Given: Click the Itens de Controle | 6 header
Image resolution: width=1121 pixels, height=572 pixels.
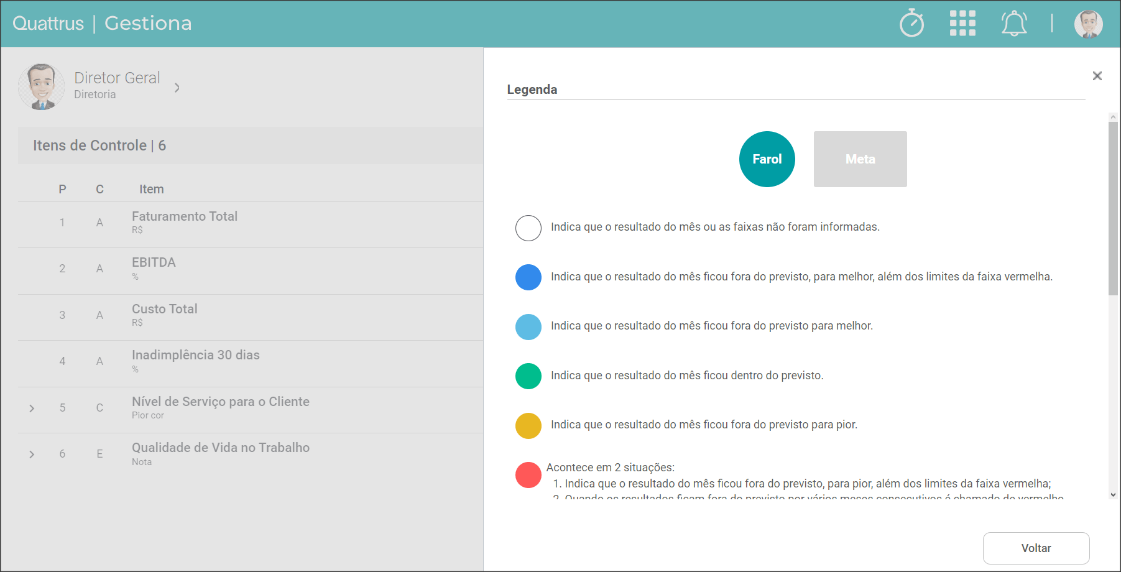Looking at the screenshot, I should (x=99, y=145).
